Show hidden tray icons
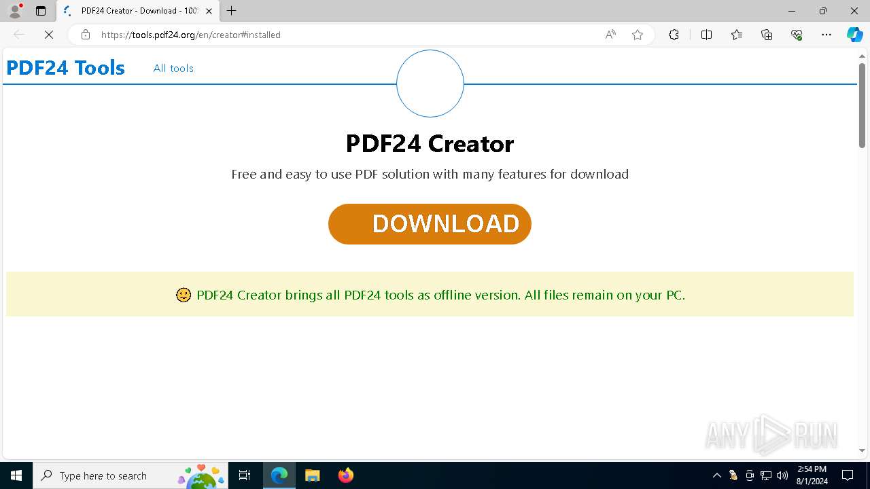Screen dimensions: 870x489 click(716, 475)
